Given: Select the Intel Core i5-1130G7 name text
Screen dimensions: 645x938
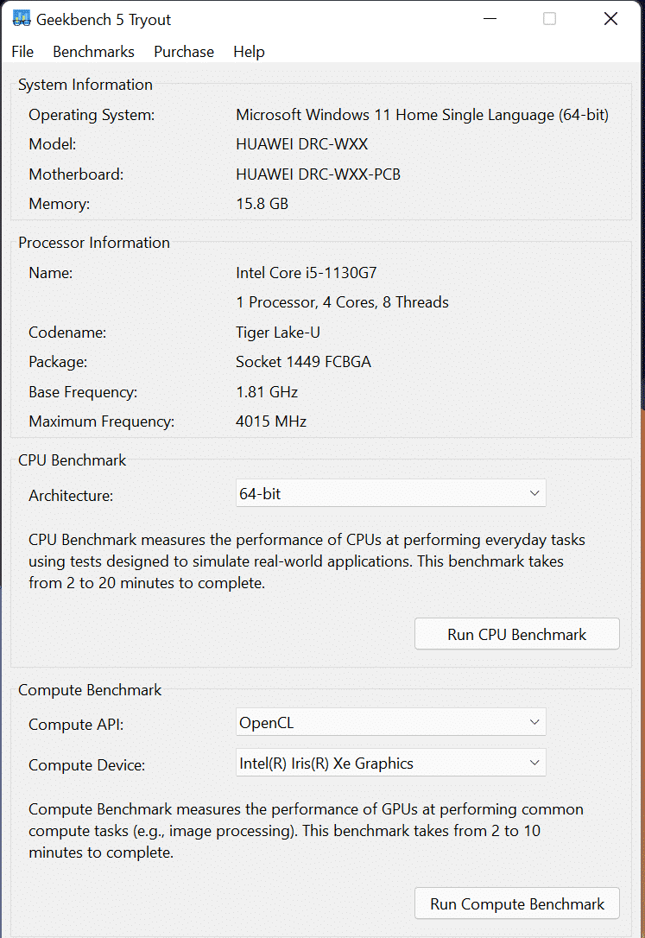Looking at the screenshot, I should pyautogui.click(x=307, y=273).
